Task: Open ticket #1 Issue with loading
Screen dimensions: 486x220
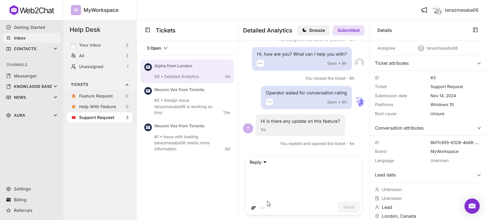Action: (x=187, y=137)
